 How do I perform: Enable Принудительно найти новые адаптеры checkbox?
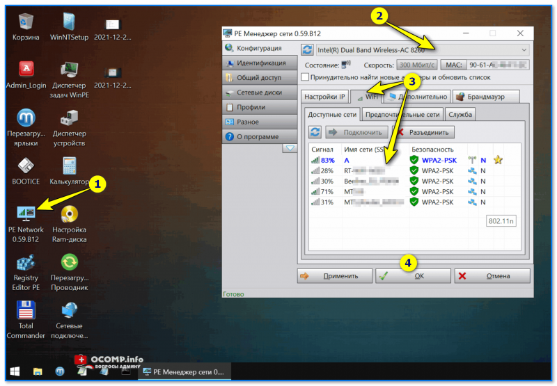point(305,77)
